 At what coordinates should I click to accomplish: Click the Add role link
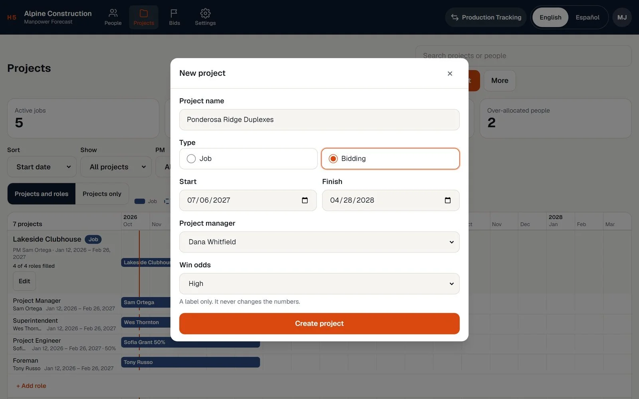(x=31, y=386)
